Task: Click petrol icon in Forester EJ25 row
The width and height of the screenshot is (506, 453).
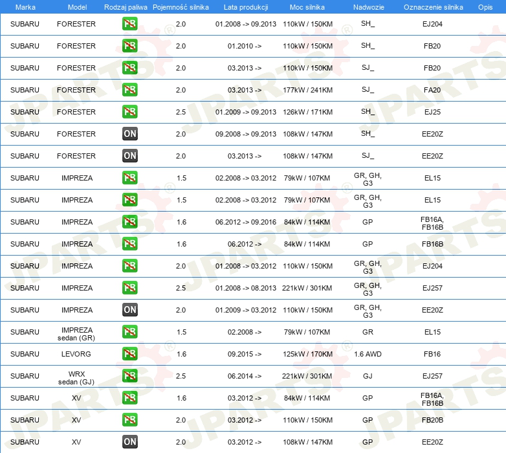Action: pyautogui.click(x=129, y=112)
